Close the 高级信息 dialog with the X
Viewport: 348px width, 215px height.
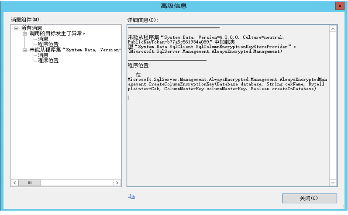[x=340, y=6]
